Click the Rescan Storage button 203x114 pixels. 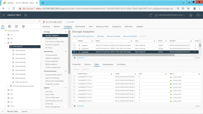(x=114, y=36)
